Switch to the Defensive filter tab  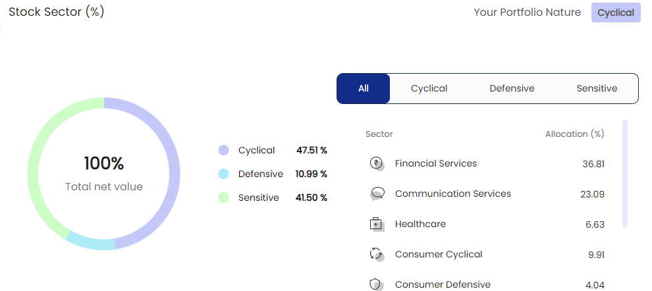512,88
